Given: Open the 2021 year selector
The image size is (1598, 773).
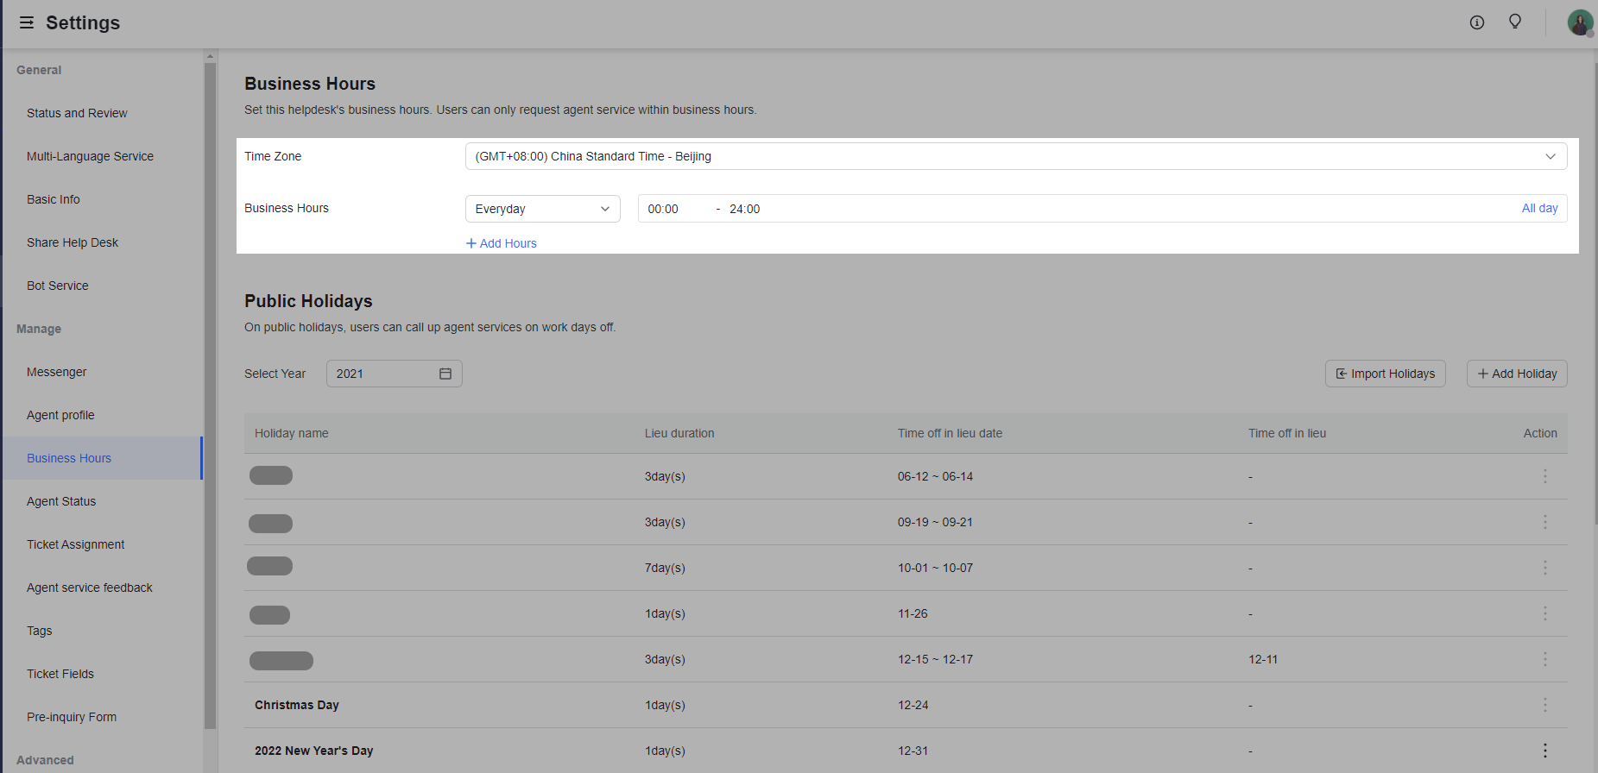Looking at the screenshot, I should click(384, 374).
